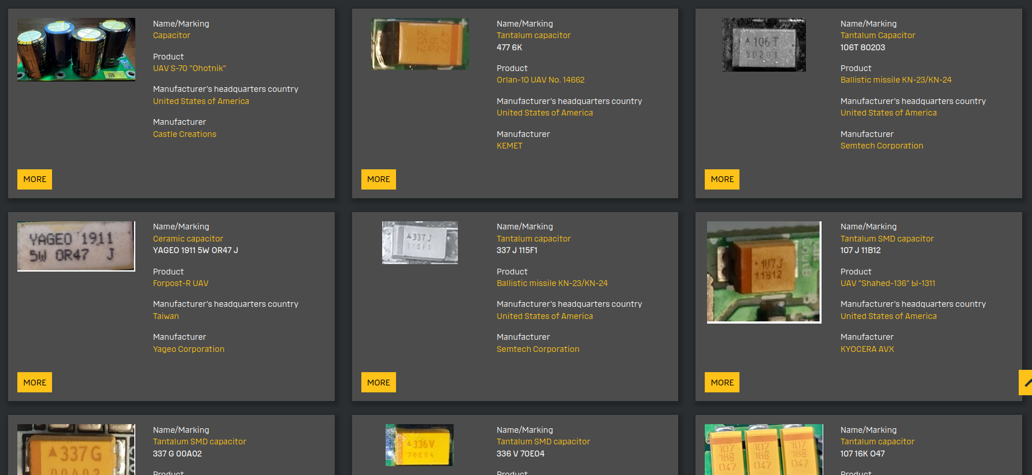This screenshot has width=1032, height=475.
Task: Select United States of America in KEMET card
Action: [545, 113]
